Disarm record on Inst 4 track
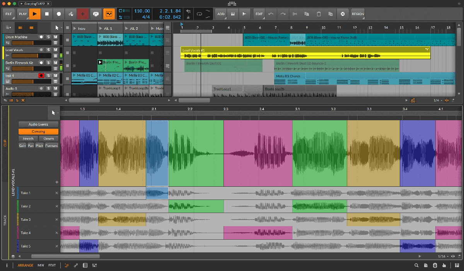 click(41, 76)
